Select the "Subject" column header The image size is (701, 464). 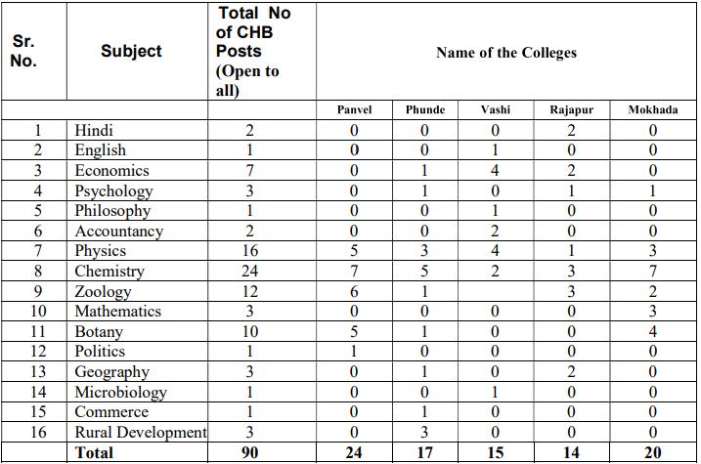pos(131,51)
